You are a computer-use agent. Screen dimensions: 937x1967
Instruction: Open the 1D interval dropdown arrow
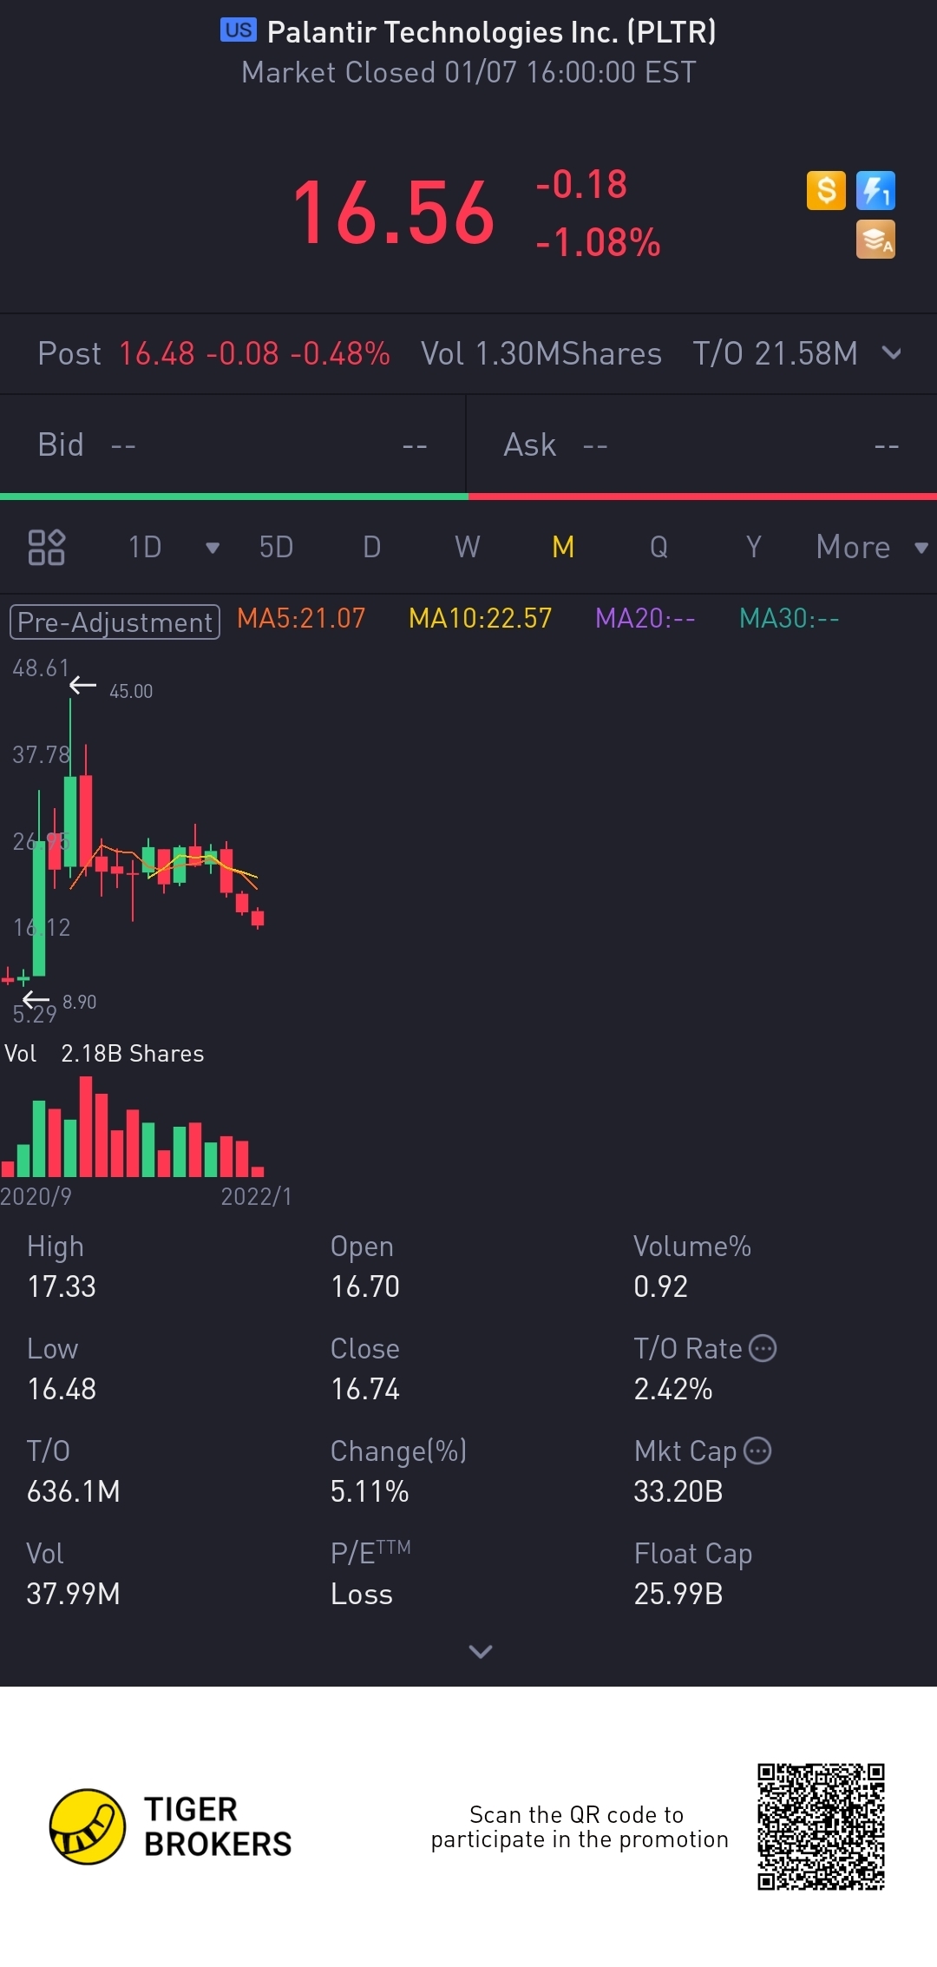tap(212, 547)
